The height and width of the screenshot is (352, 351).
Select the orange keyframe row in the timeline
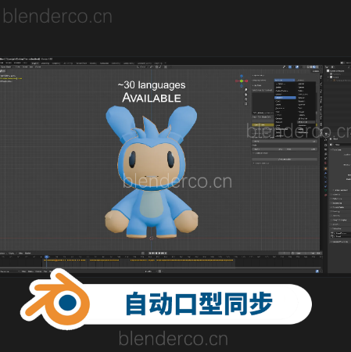138,260
